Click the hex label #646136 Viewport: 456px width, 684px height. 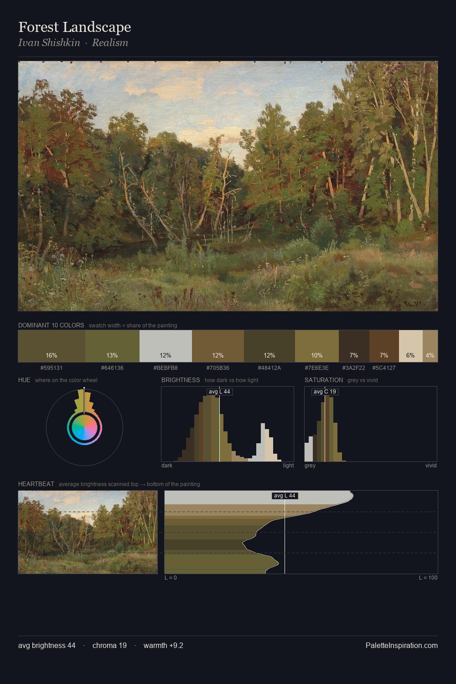point(112,368)
